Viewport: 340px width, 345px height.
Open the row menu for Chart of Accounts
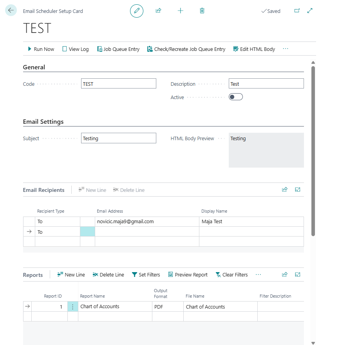[72, 307]
